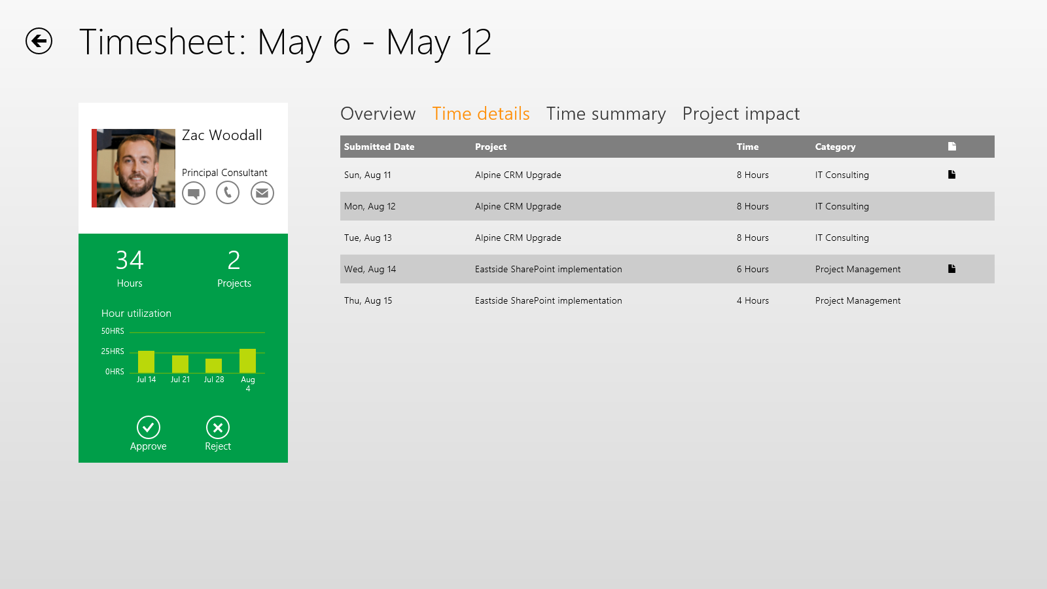Open chat message with Zac Woodall
Image resolution: width=1047 pixels, height=589 pixels.
[194, 193]
